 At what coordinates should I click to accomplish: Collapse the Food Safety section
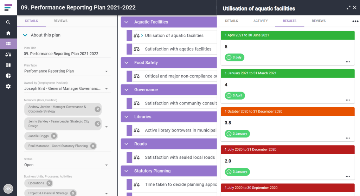click(127, 62)
